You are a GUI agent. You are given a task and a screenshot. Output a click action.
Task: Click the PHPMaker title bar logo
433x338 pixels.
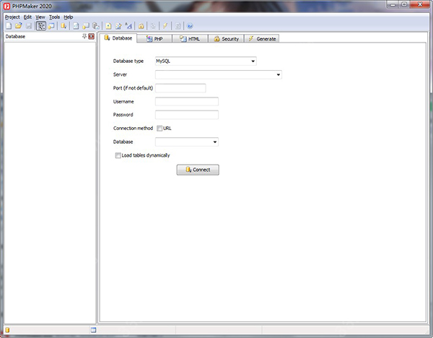pyautogui.click(x=7, y=6)
